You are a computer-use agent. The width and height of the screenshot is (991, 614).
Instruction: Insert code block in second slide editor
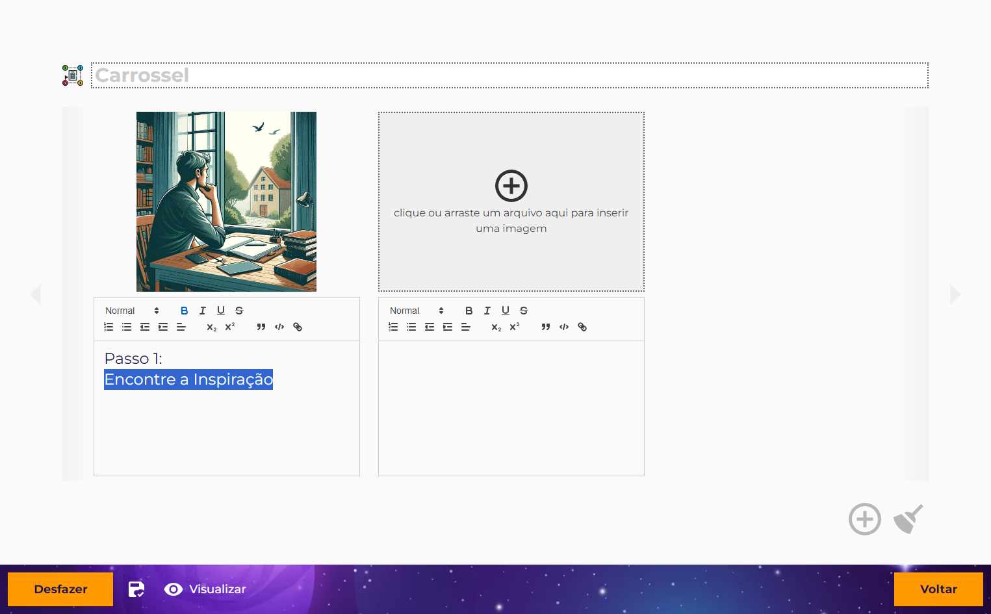click(x=564, y=327)
